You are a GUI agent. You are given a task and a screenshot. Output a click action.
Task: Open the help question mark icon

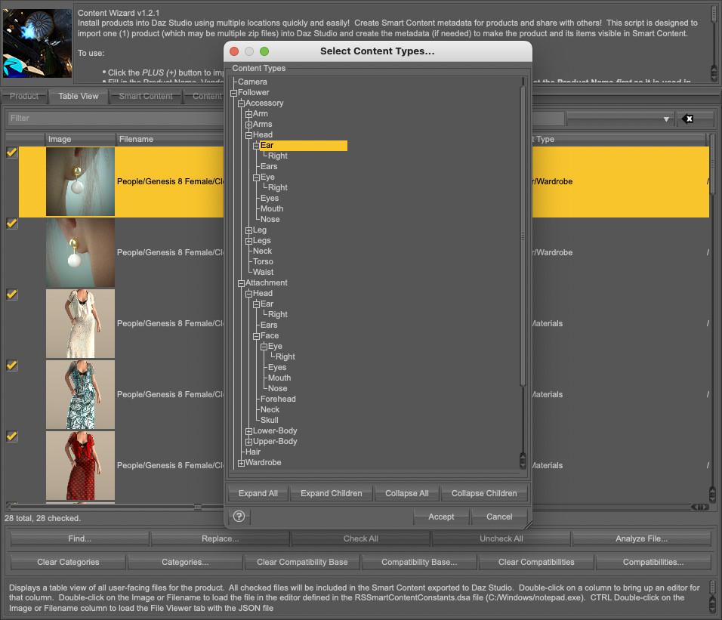point(239,517)
